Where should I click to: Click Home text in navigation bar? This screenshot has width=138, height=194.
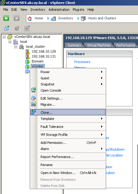[x=39, y=18]
